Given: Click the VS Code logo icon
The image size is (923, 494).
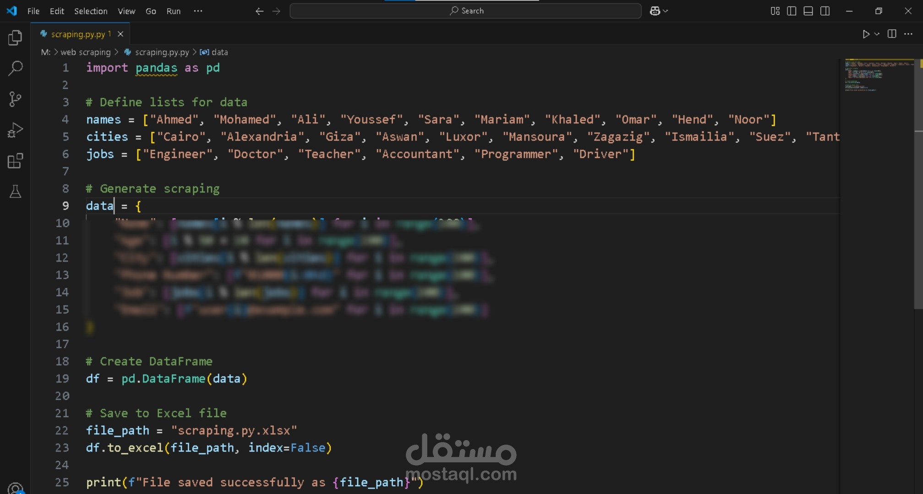Looking at the screenshot, I should [x=12, y=11].
